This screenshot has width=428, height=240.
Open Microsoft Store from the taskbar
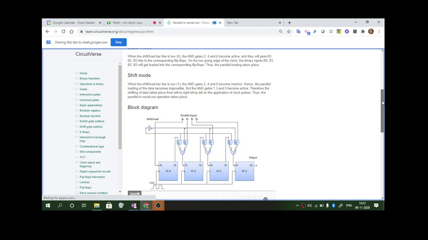109,205
